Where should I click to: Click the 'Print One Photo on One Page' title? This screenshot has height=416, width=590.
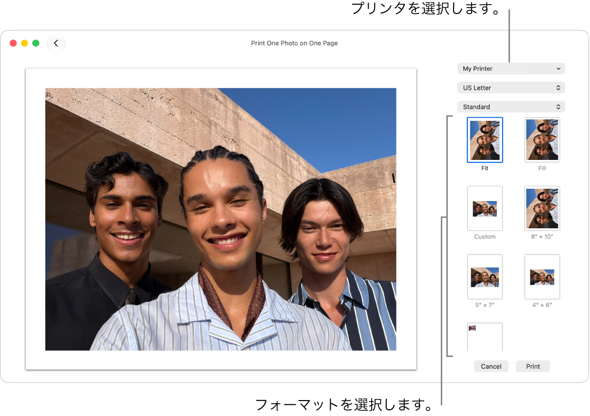(x=294, y=43)
